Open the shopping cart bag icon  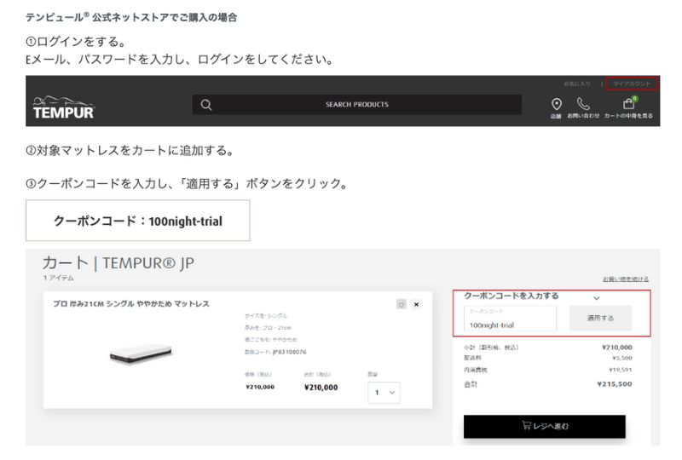click(x=629, y=103)
